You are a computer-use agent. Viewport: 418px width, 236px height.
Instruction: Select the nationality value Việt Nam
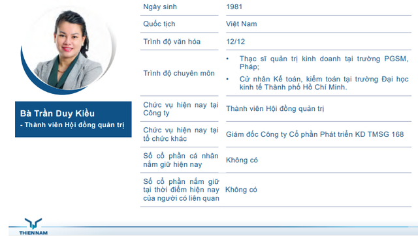click(x=242, y=24)
